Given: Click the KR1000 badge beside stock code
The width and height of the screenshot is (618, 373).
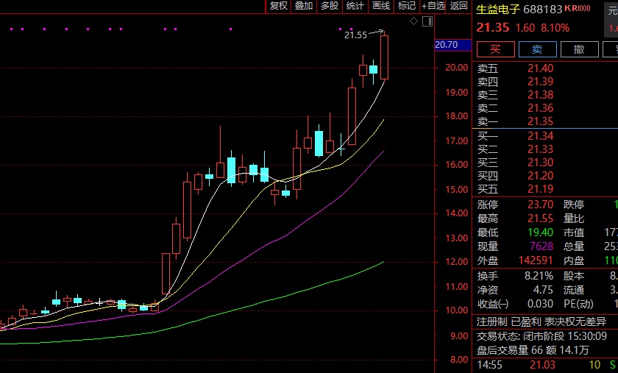Looking at the screenshot, I should [578, 8].
